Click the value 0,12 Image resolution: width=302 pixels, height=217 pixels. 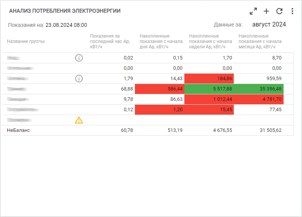128,110
